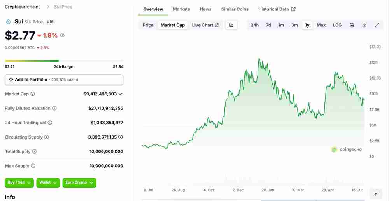
Task: Click info icon next to price change
Action: pos(62,35)
